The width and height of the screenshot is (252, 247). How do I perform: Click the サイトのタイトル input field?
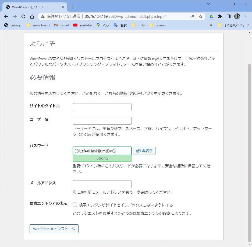pos(102,107)
